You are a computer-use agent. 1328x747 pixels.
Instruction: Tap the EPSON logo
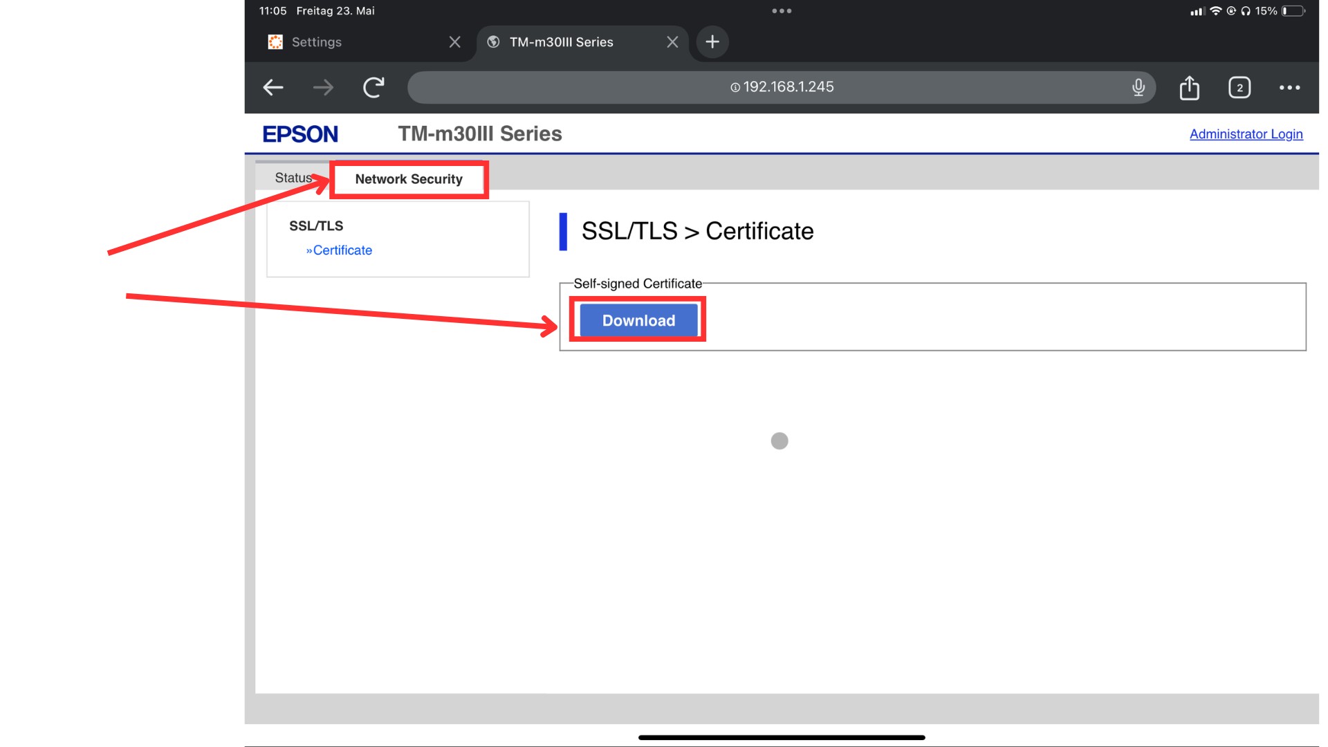pos(300,133)
